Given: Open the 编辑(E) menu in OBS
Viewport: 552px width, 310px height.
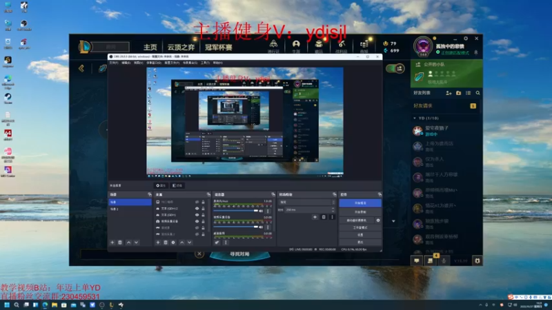Looking at the screenshot, I should click(x=126, y=63).
